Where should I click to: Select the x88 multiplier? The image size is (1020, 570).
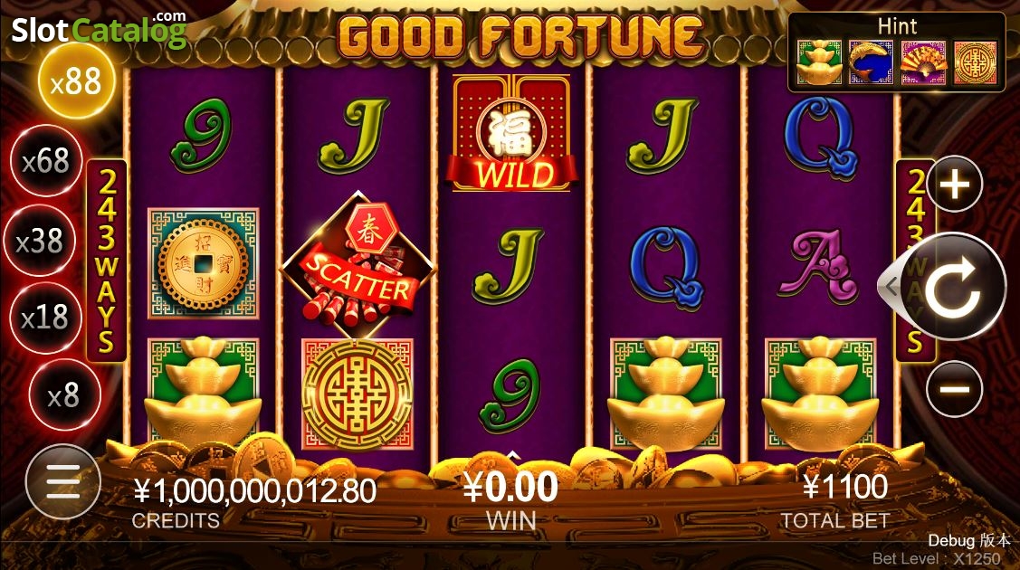(x=76, y=81)
